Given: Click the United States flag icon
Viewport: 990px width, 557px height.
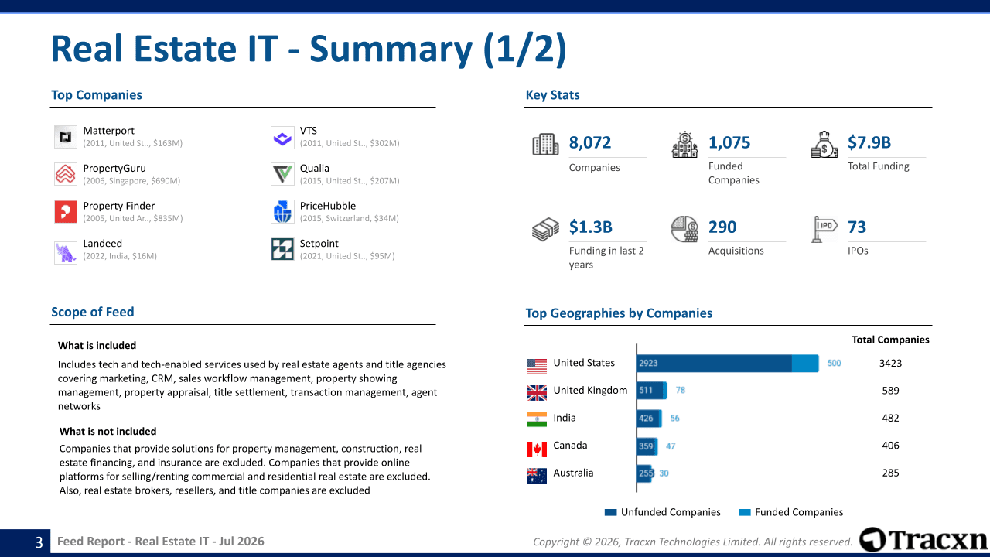Looking at the screenshot, I should tap(537, 366).
